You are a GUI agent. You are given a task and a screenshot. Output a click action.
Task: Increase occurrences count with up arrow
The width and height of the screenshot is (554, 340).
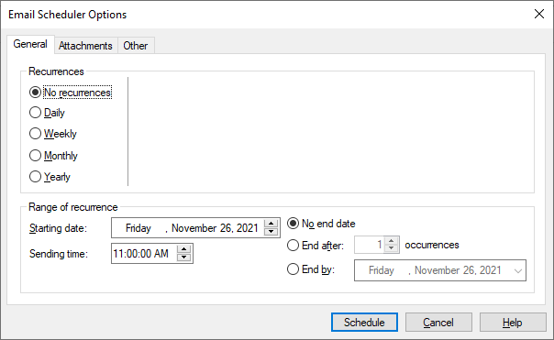coord(391,241)
